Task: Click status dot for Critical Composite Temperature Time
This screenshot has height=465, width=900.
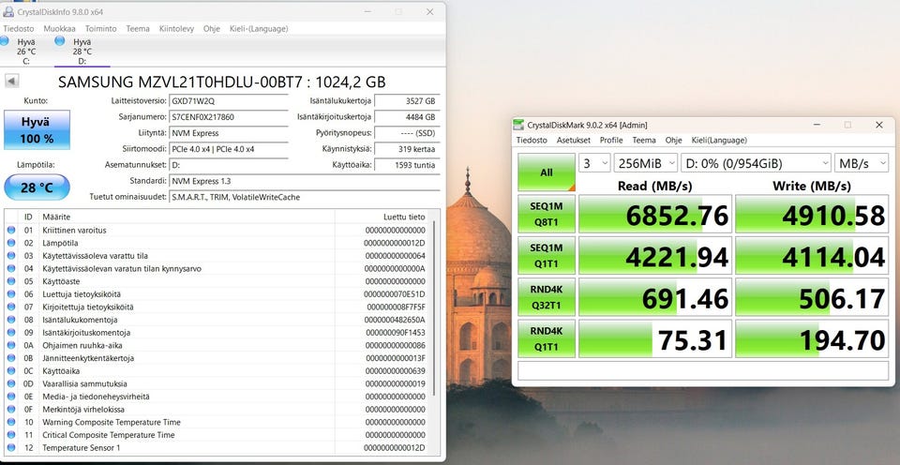Action: [11, 435]
